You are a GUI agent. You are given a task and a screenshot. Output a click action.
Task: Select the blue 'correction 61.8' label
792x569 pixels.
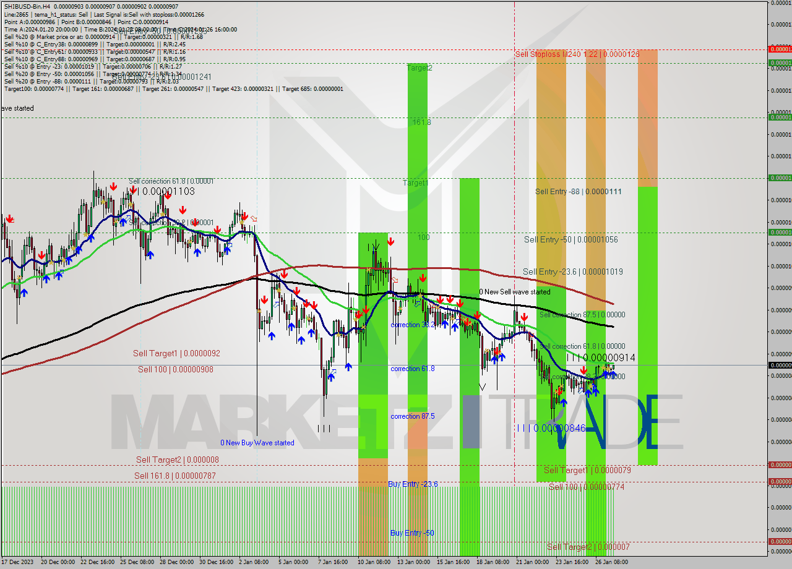412,369
